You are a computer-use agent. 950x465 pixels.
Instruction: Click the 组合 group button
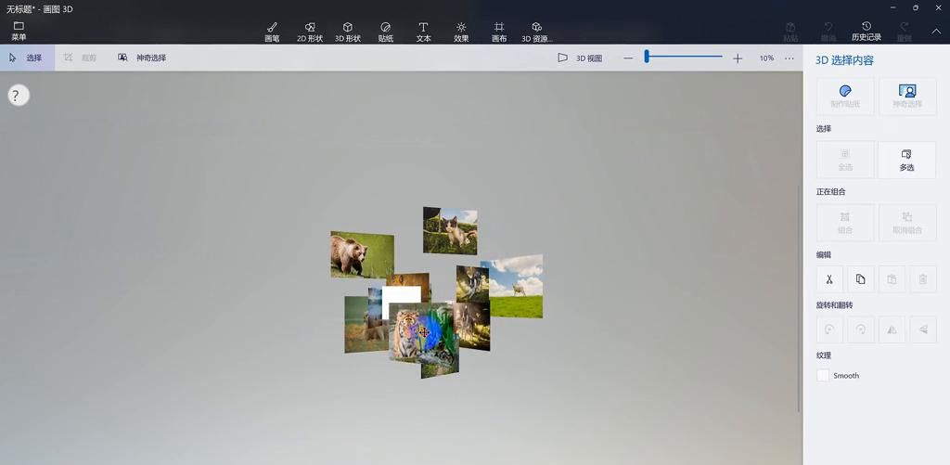pos(845,223)
